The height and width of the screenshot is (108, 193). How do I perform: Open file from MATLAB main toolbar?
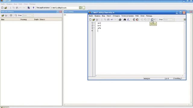[x=6, y=8]
